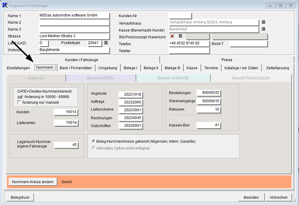Switch to the Einstellungen tab
The width and height of the screenshot is (299, 205).
point(18,68)
